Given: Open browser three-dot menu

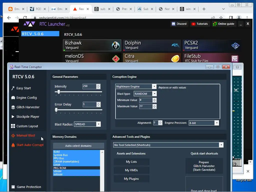Looking at the screenshot, I should pos(247,17).
